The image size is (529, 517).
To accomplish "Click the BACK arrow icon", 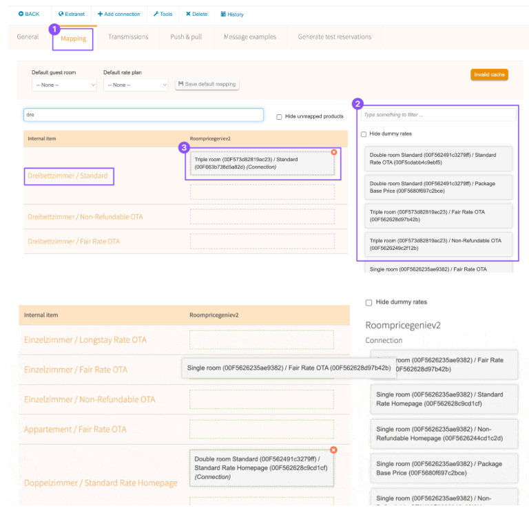I will [21, 14].
